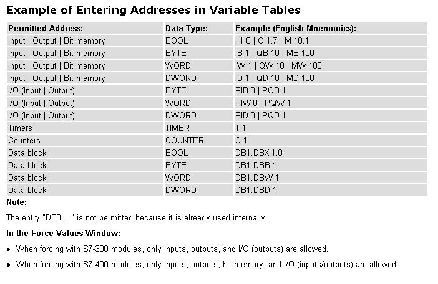This screenshot has width=438, height=284.
Task: Click the COUNTER data type cell
Action: tap(185, 140)
